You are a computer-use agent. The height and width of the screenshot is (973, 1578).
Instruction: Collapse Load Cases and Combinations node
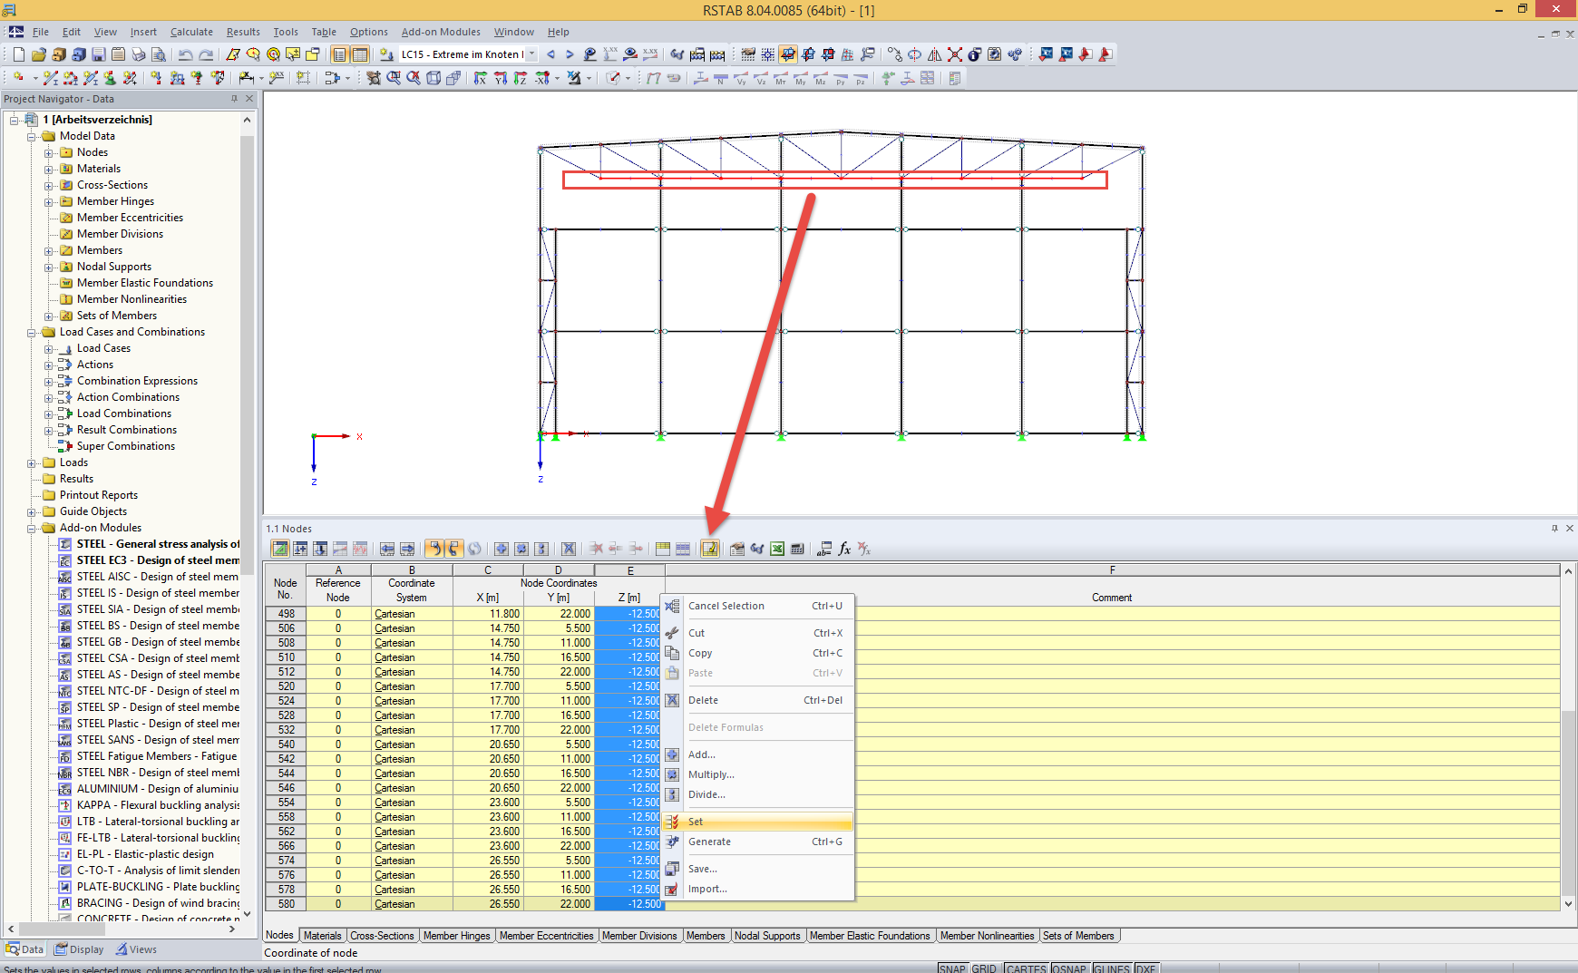pos(32,332)
